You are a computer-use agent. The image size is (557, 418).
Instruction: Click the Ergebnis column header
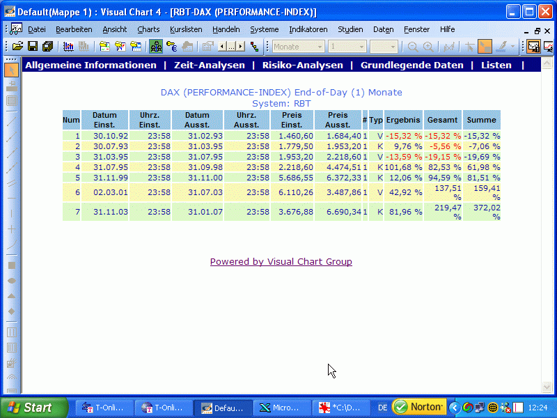403,120
